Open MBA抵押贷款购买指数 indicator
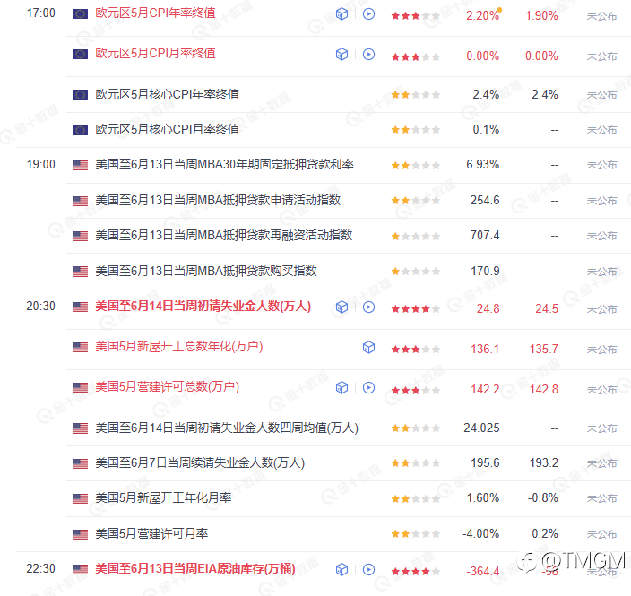Image resolution: width=631 pixels, height=596 pixels. tap(206, 271)
